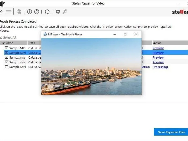Go back using the arrow icon

[1, 12]
